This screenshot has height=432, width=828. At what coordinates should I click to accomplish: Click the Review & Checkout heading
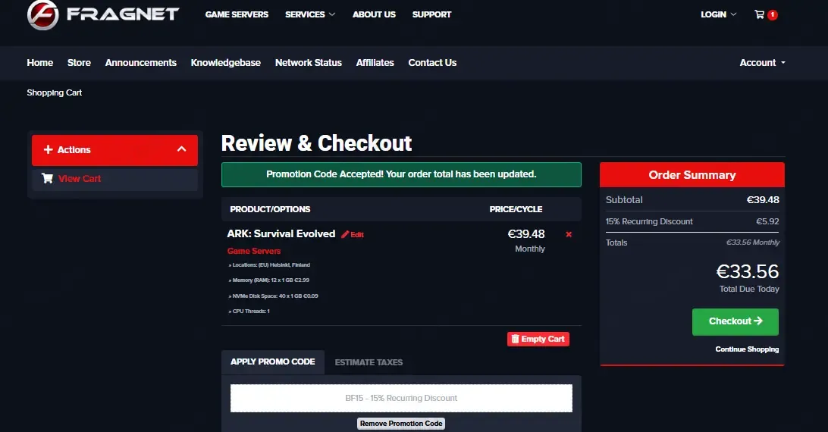(316, 143)
